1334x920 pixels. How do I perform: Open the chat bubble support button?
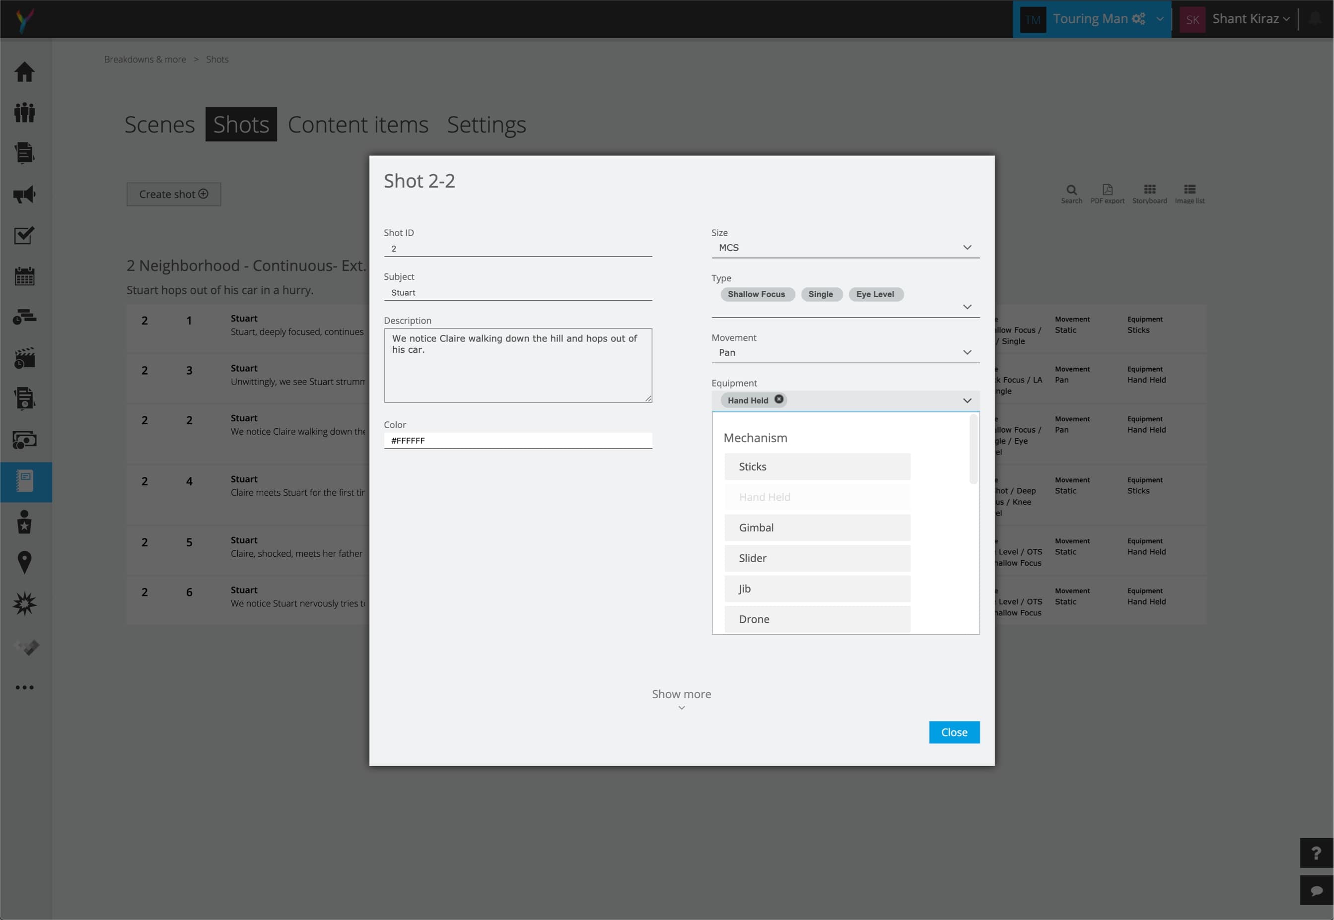[1316, 890]
